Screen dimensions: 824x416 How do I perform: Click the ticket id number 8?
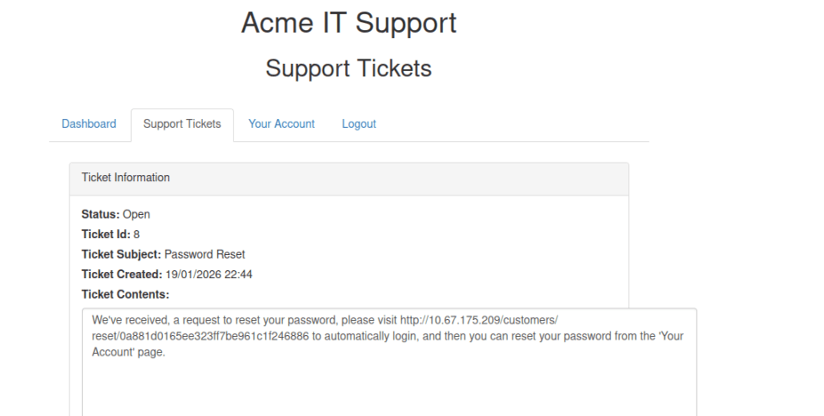coord(137,235)
